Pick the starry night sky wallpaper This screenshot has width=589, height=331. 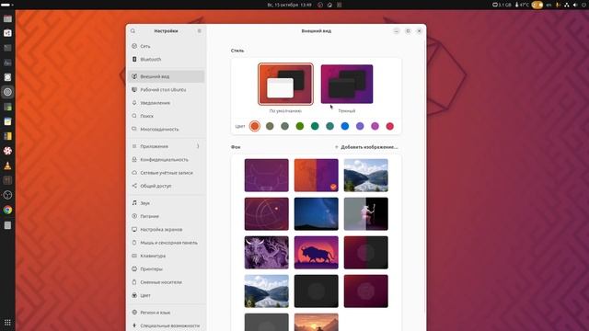click(x=317, y=214)
